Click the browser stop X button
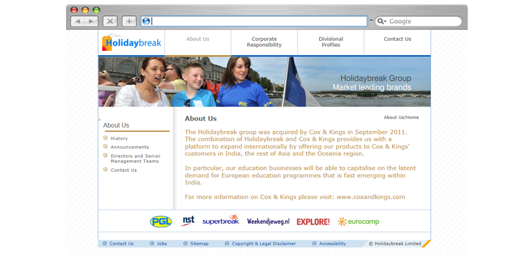 110,21
